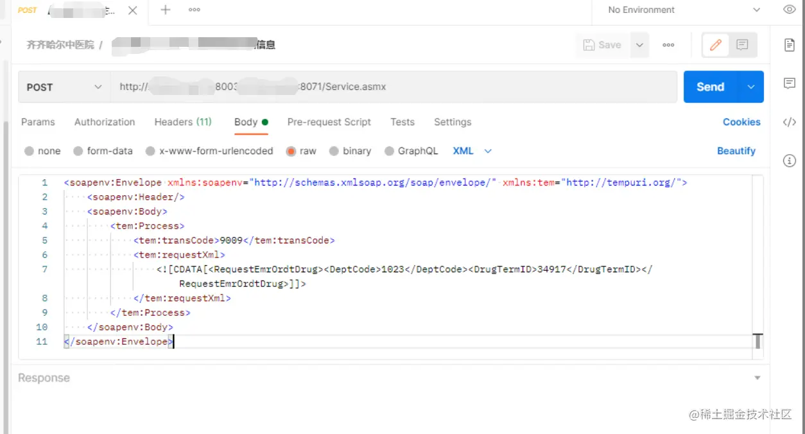The image size is (805, 434).
Task: Click the request URL input field
Action: [394, 87]
